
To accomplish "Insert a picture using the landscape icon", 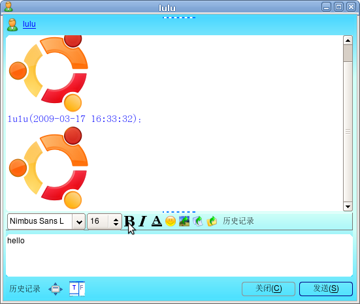I will pyautogui.click(x=184, y=221).
